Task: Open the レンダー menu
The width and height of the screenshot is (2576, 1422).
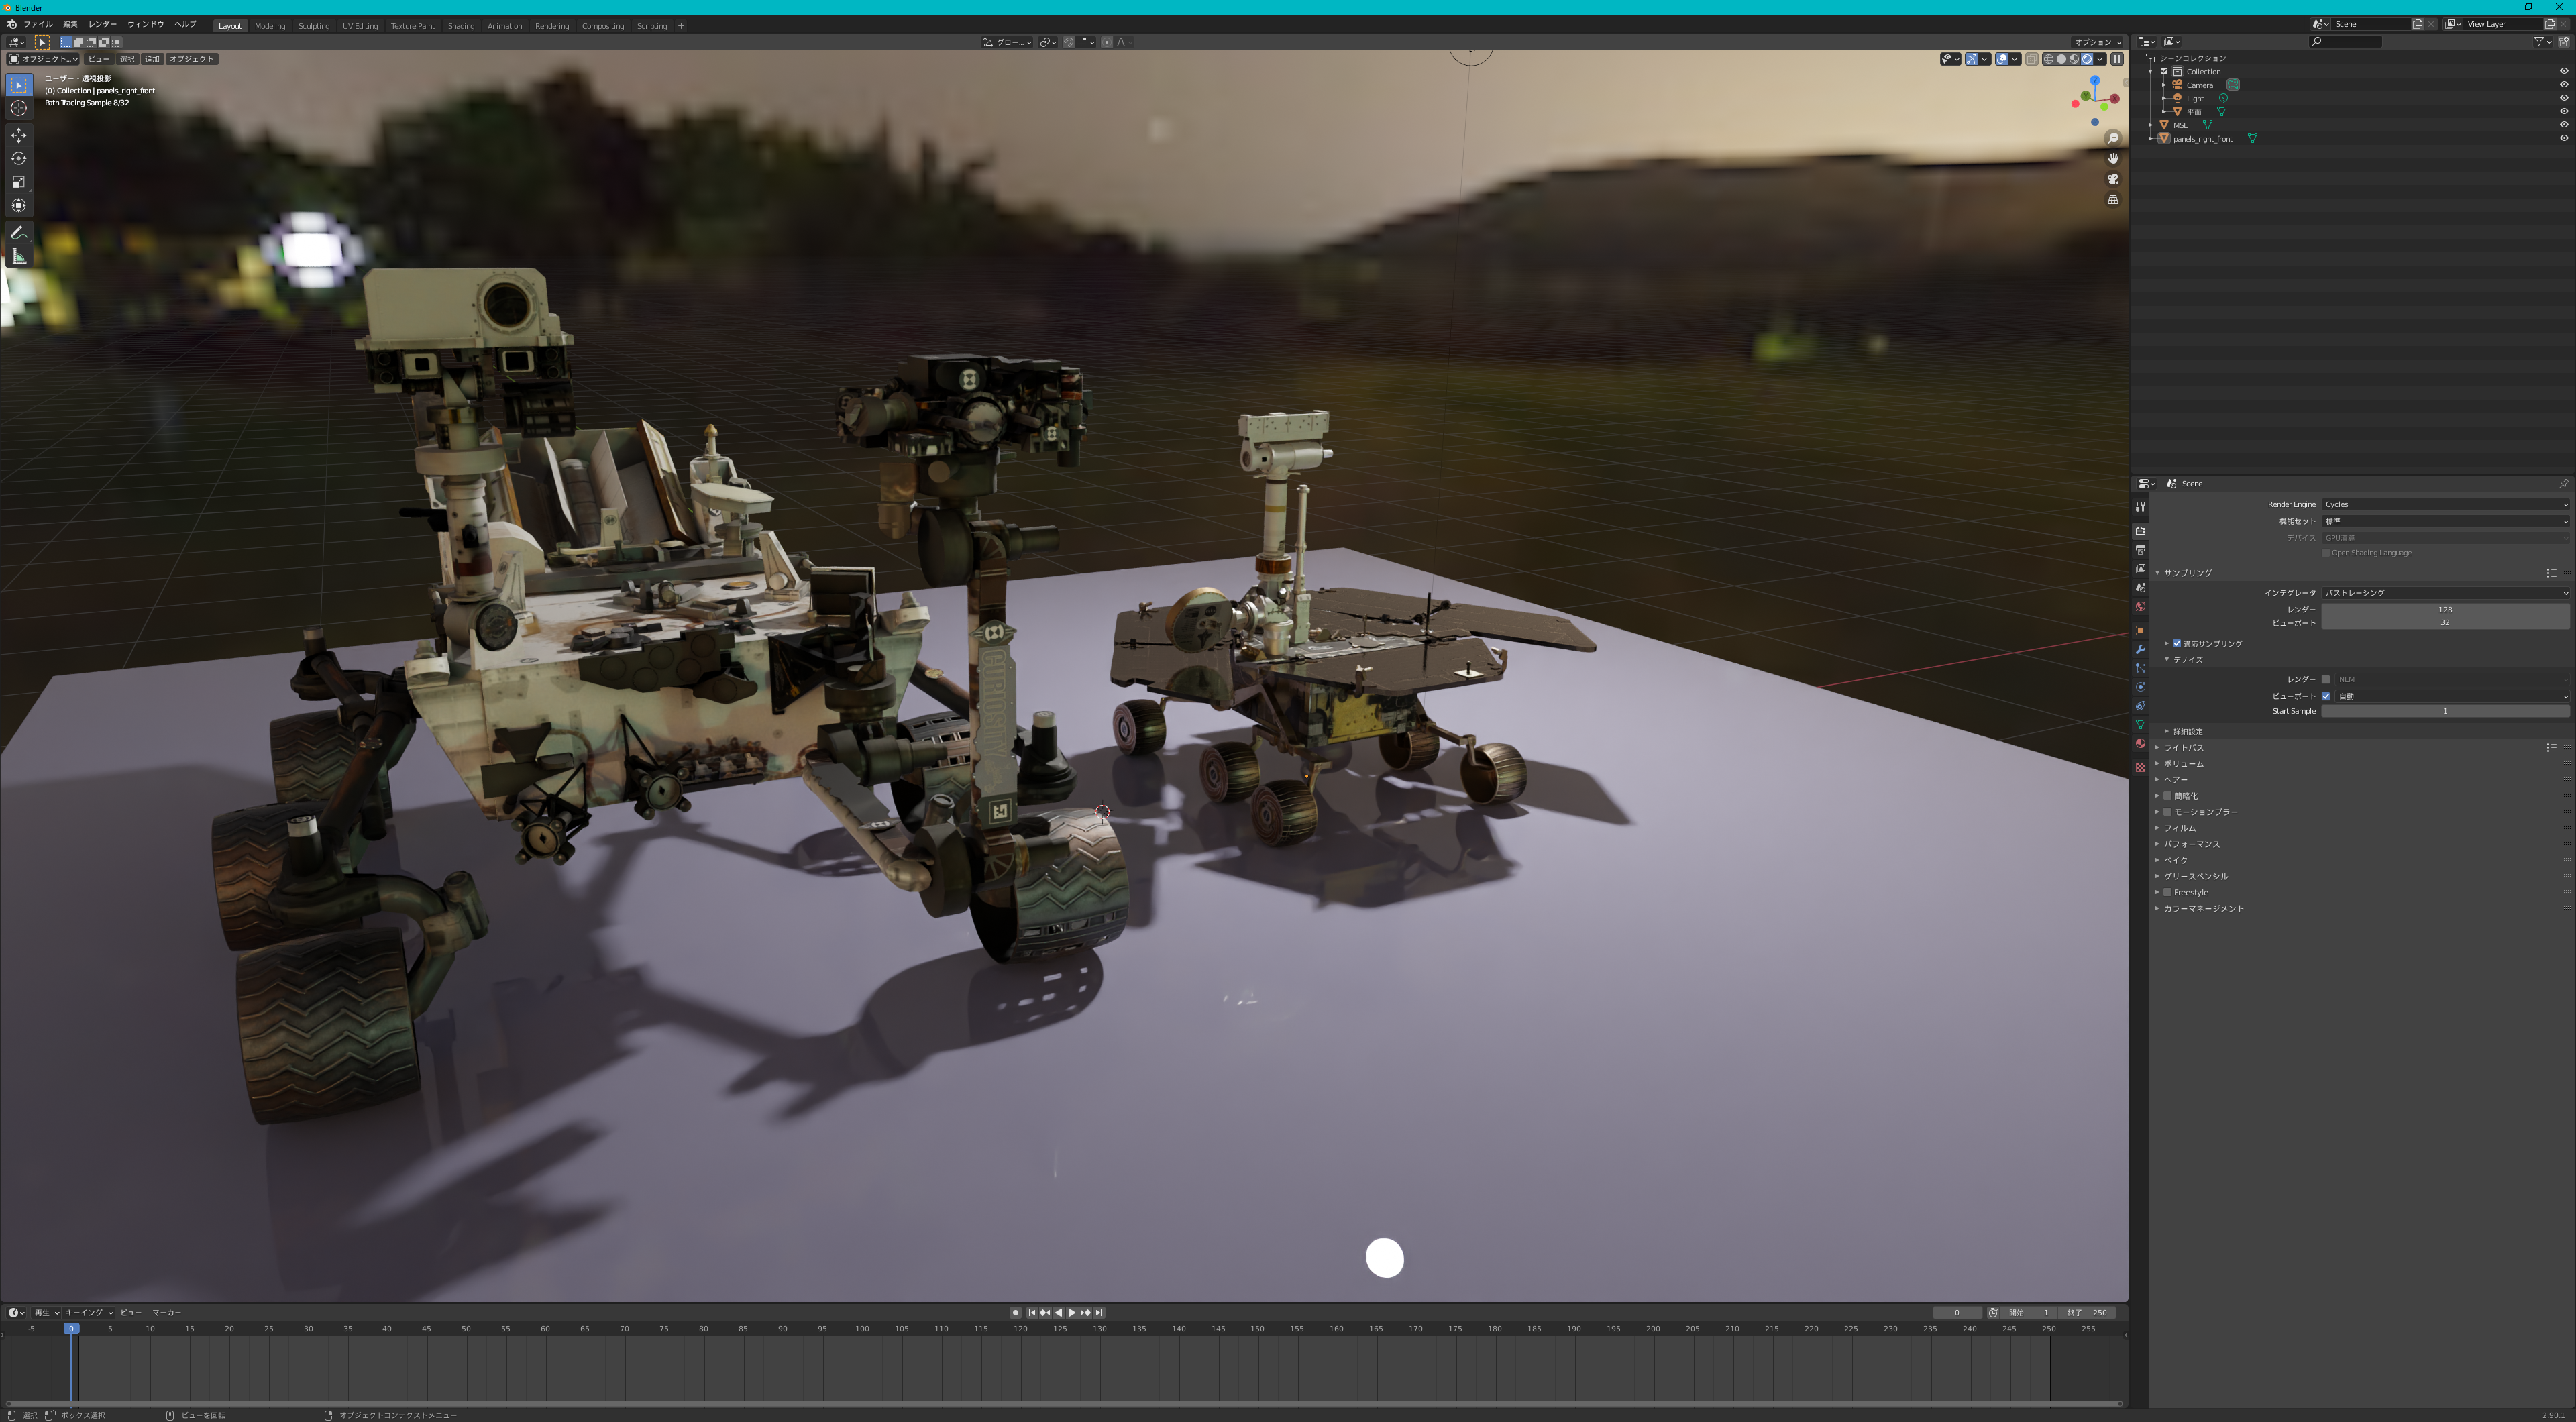Action: pos(102,24)
